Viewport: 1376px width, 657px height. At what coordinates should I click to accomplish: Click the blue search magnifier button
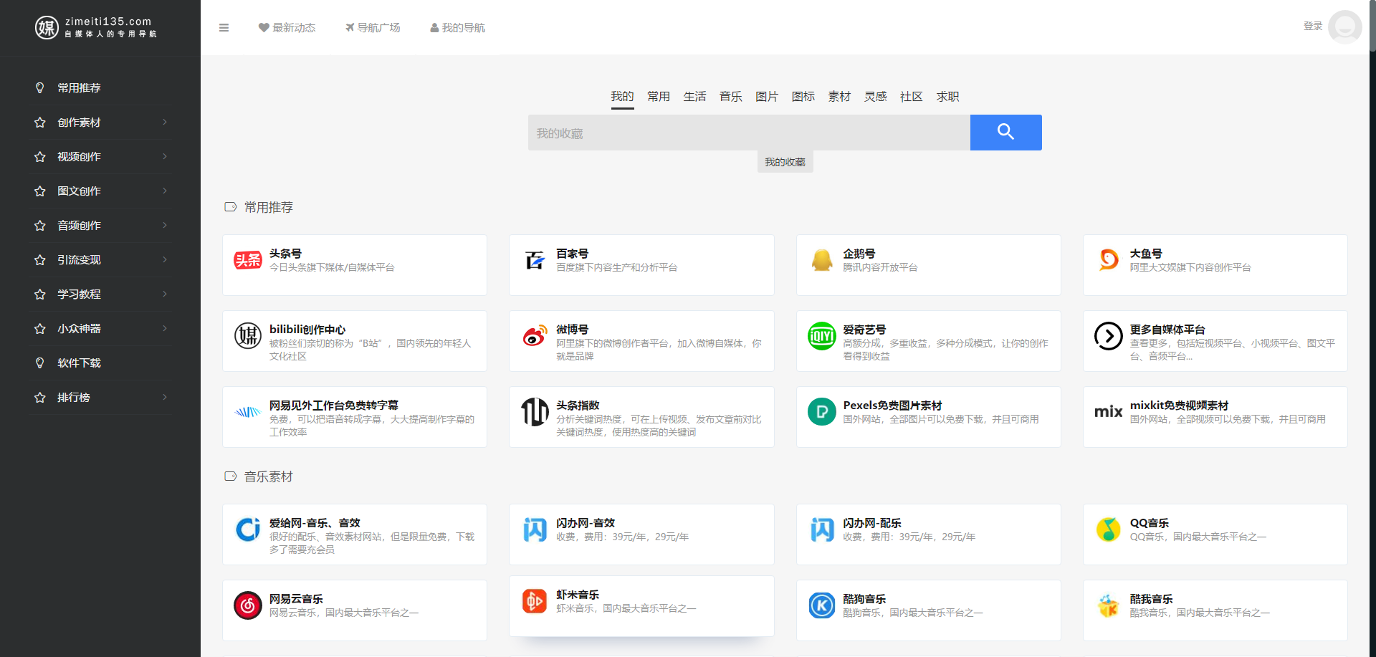pyautogui.click(x=1005, y=133)
